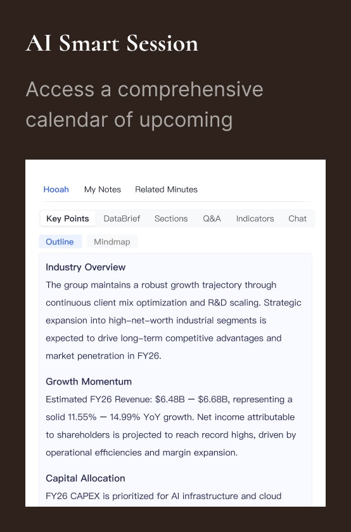Click the Industry Overview paragraph text
This screenshot has width=351, height=532.
click(174, 320)
